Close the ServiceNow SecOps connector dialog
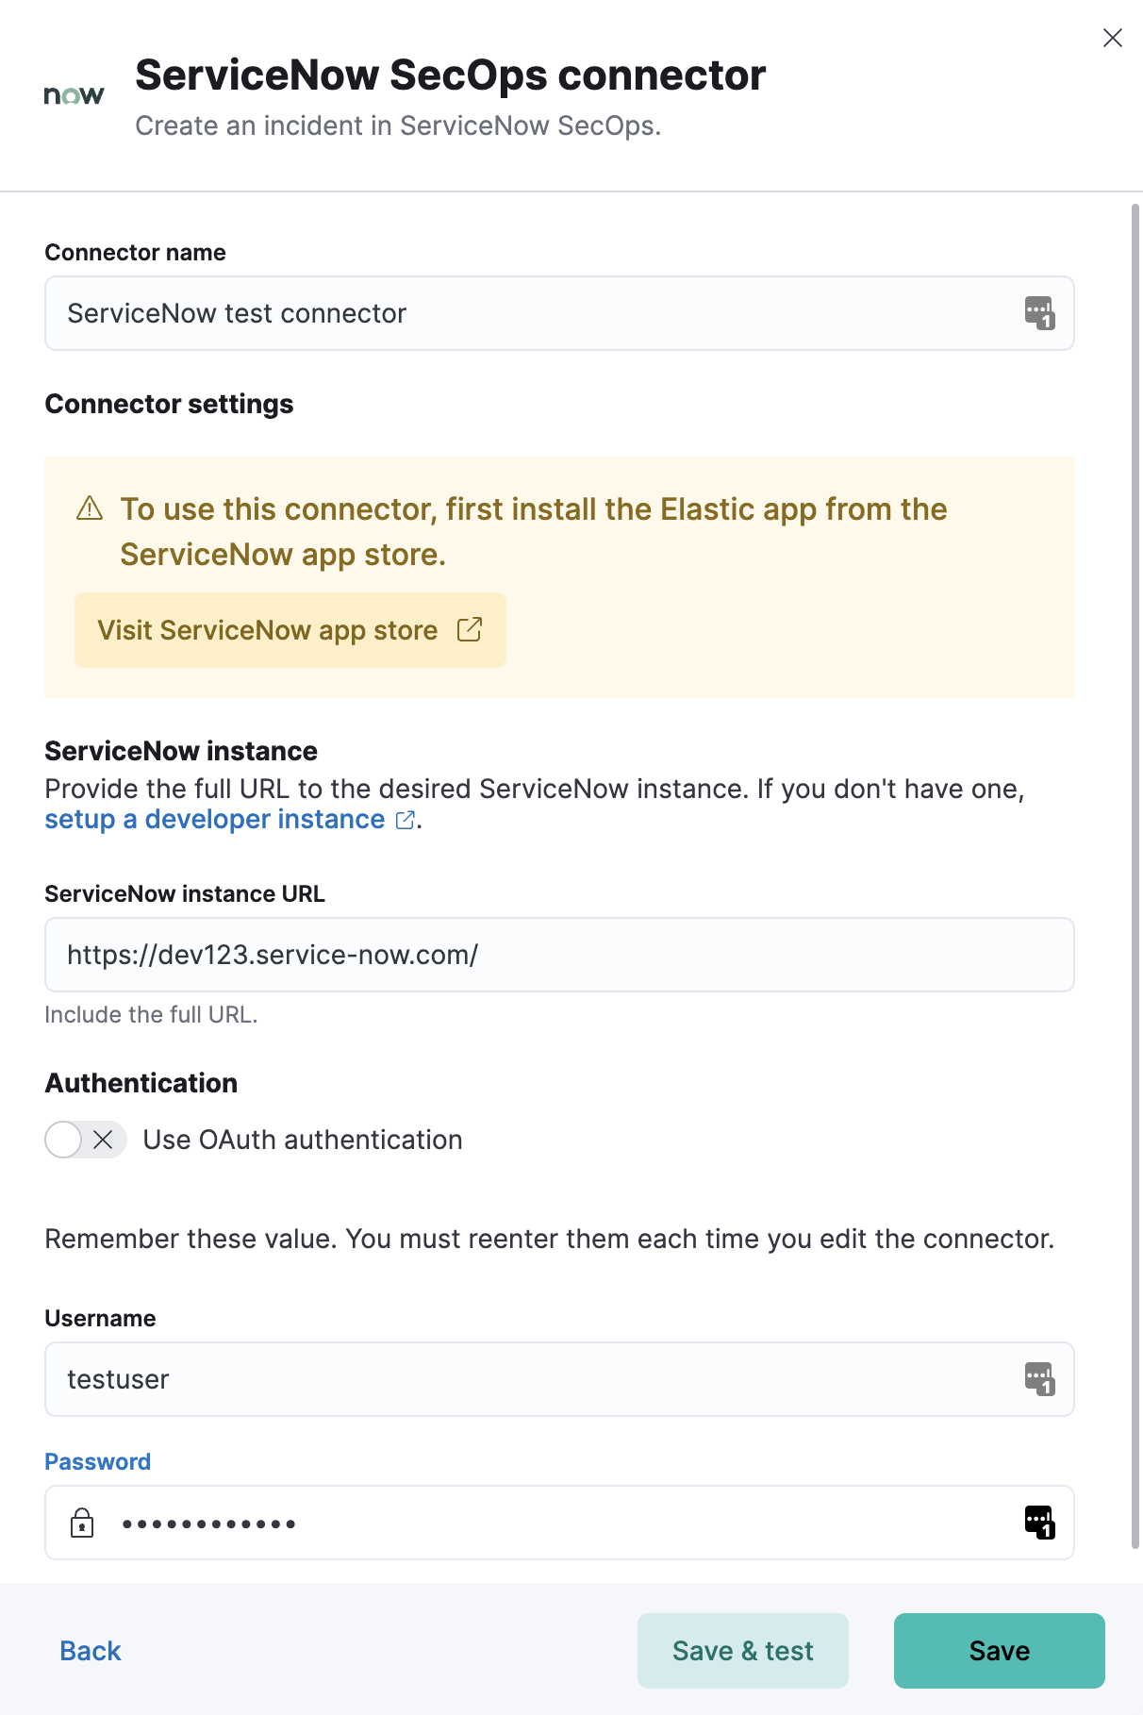The image size is (1143, 1715). (1113, 38)
